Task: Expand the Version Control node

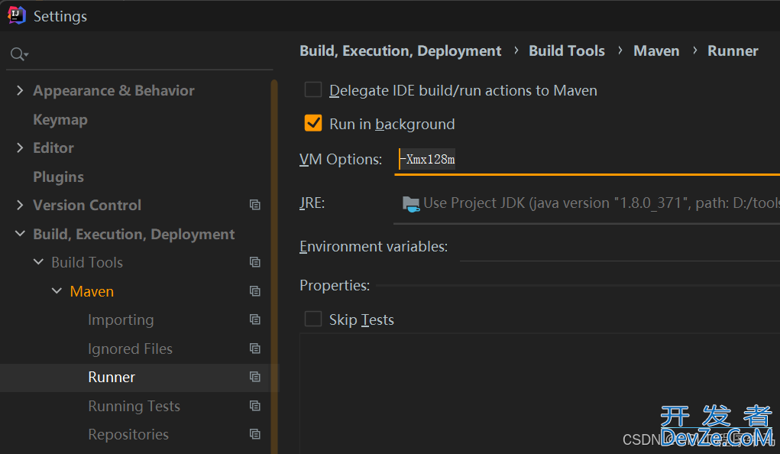Action: [20, 205]
